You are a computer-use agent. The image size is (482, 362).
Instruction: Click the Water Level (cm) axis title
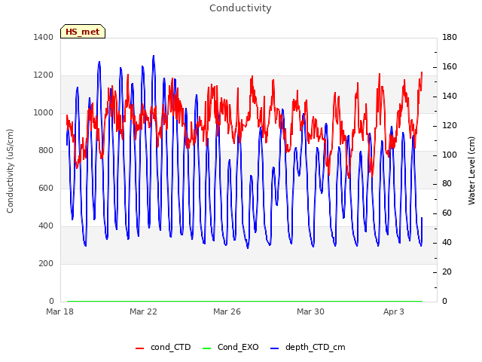coord(471,171)
